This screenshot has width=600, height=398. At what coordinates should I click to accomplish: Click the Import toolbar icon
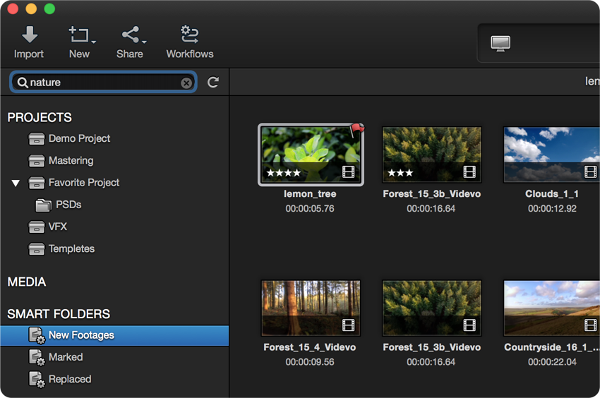coord(29,42)
